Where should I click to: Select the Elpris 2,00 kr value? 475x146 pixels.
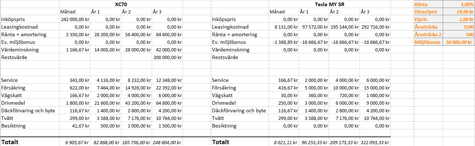(459, 19)
